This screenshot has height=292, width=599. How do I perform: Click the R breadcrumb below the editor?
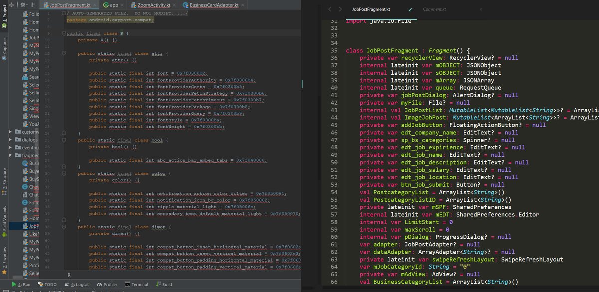click(x=69, y=275)
